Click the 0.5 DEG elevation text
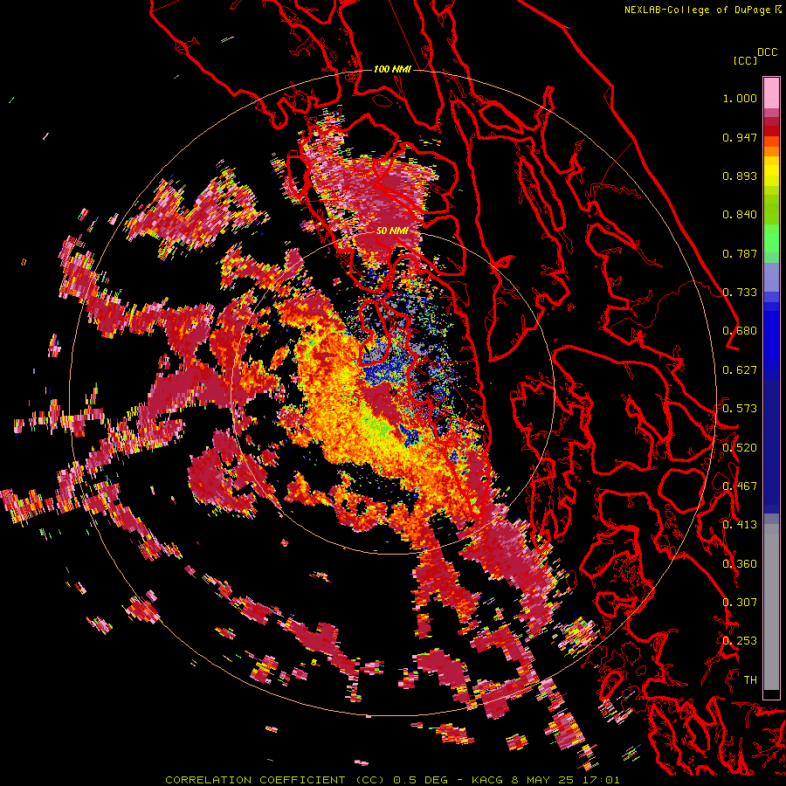 (423, 780)
